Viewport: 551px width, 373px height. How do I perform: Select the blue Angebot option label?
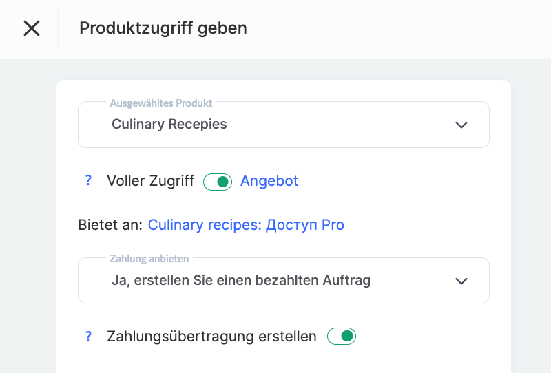tap(269, 181)
